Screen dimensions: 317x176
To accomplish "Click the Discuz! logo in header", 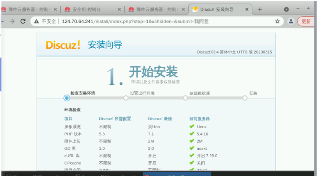I will [x=63, y=45].
